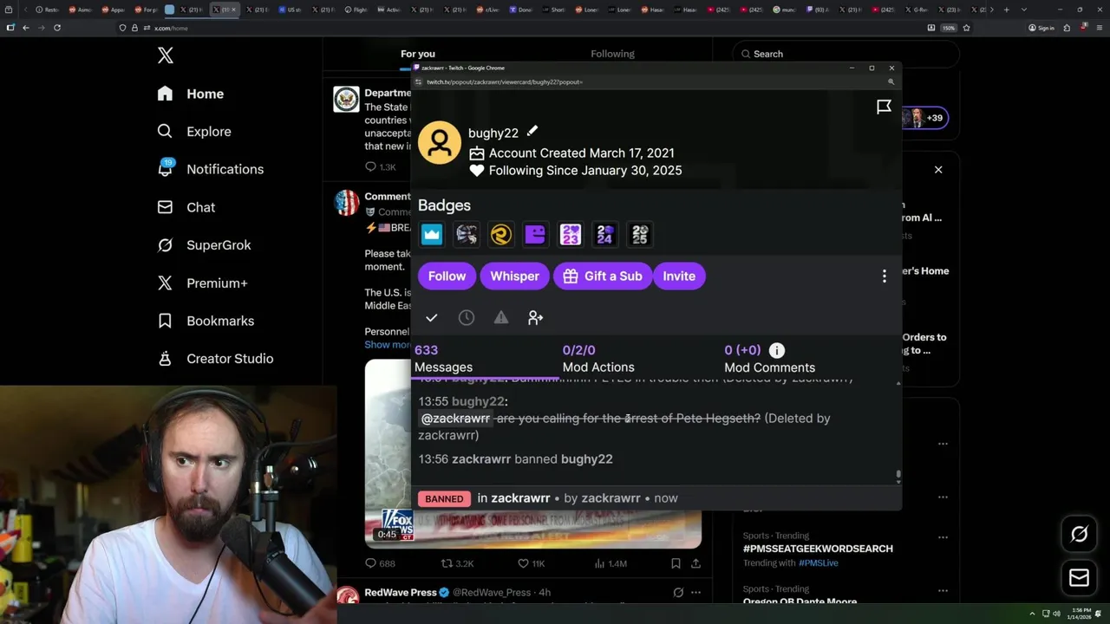Open Home in the X sidebar
The width and height of the screenshot is (1110, 624).
tap(190, 94)
